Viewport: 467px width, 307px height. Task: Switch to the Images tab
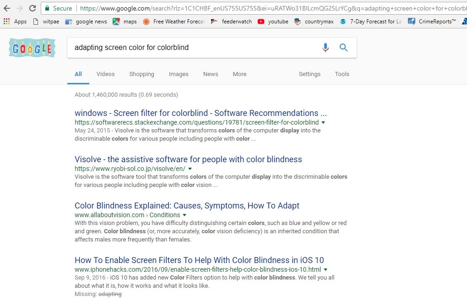(179, 74)
